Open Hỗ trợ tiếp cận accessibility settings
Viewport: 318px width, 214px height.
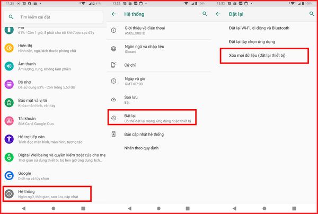(54, 139)
